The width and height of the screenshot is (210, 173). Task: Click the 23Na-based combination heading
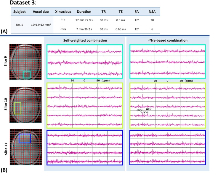(168, 40)
